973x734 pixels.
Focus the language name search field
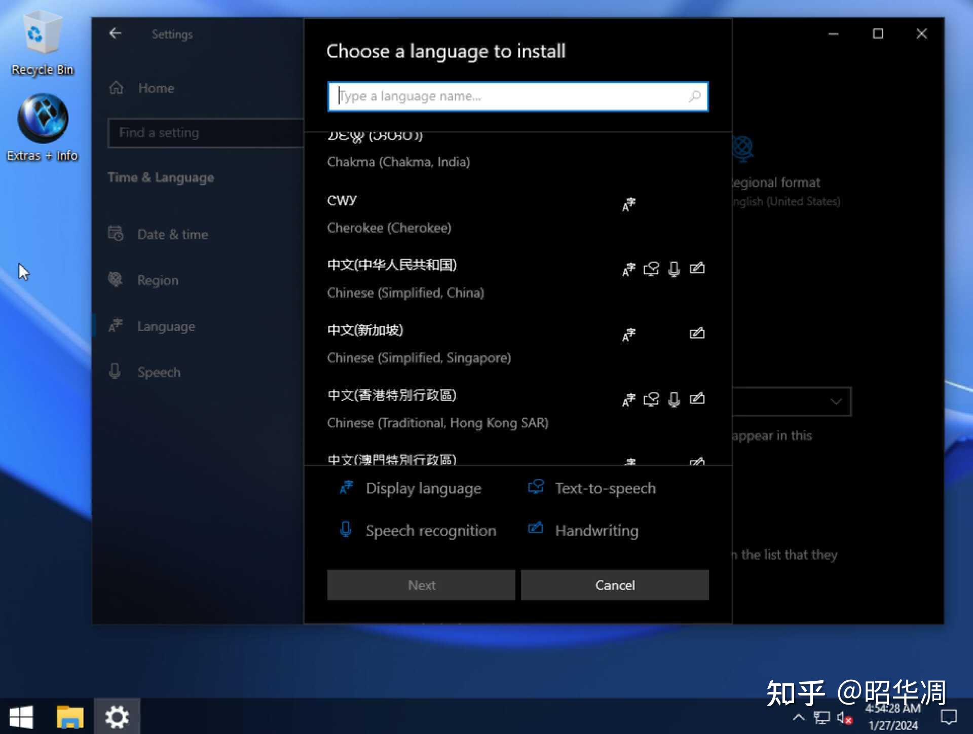point(507,96)
